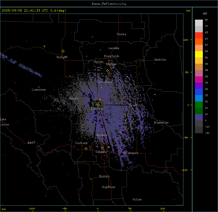Click the Vulcan town label
The image size is (218, 212).
pyautogui.click(x=137, y=199)
